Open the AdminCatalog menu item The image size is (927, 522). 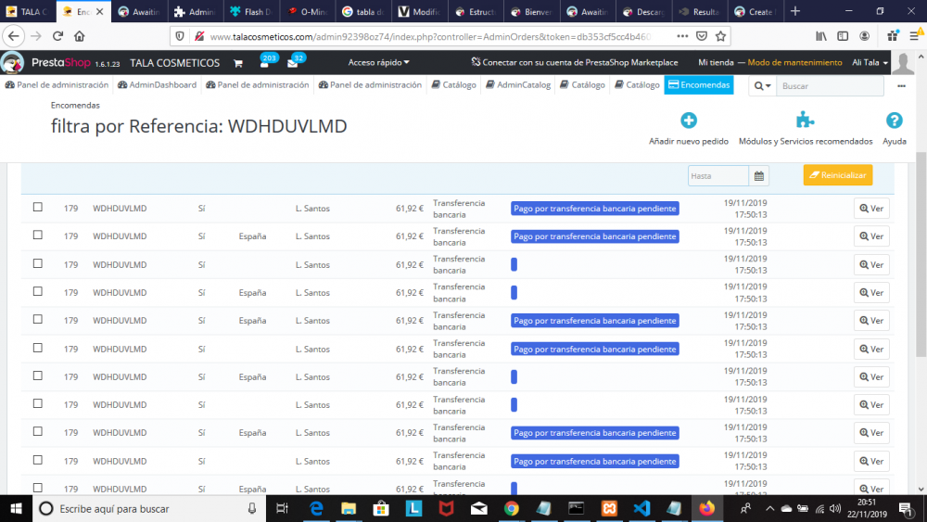click(x=518, y=84)
